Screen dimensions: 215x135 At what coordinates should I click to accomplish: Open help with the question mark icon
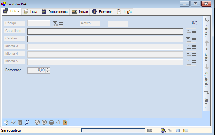click(x=65, y=122)
